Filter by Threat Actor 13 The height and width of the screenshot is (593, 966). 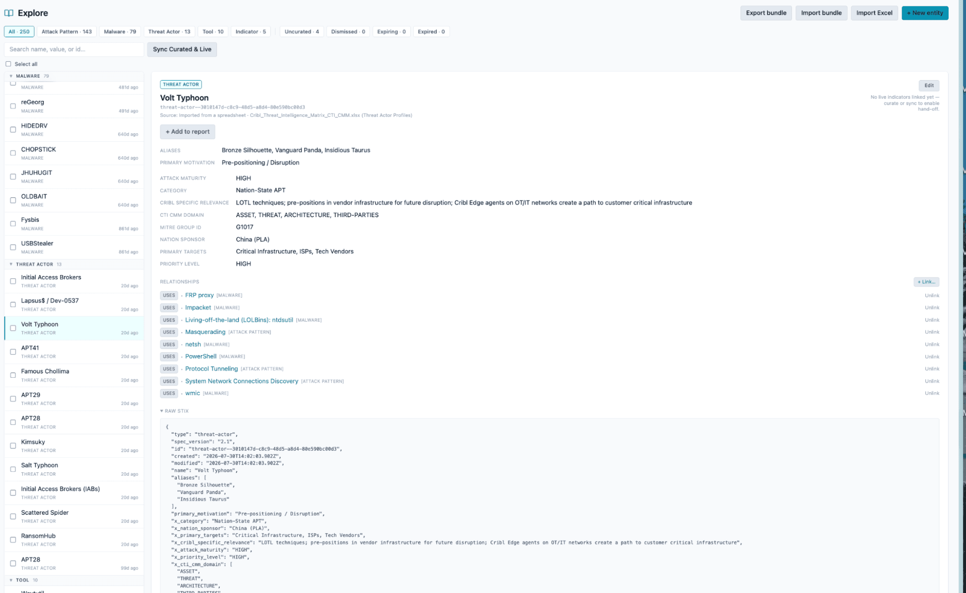(x=169, y=32)
